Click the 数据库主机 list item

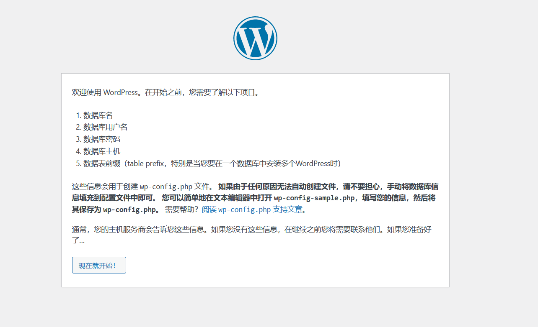point(102,151)
